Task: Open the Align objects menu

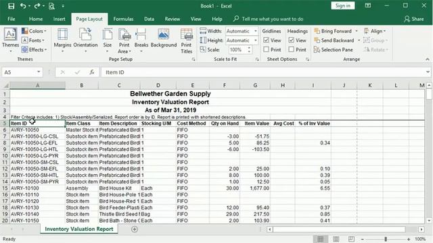Action: 375,31
